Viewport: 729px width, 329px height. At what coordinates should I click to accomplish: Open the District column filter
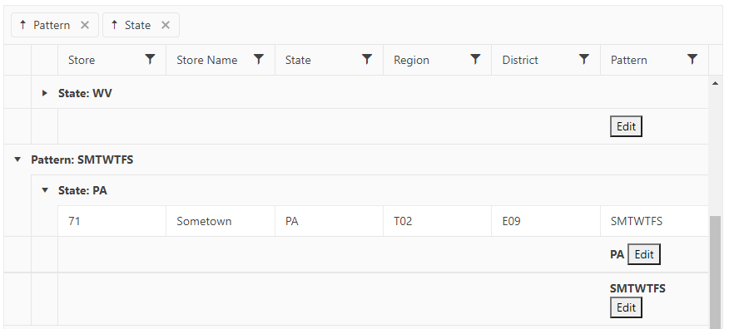[x=584, y=59]
